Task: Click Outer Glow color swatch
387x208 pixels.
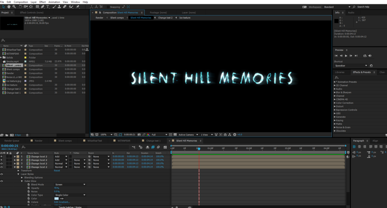Action: pos(57,199)
